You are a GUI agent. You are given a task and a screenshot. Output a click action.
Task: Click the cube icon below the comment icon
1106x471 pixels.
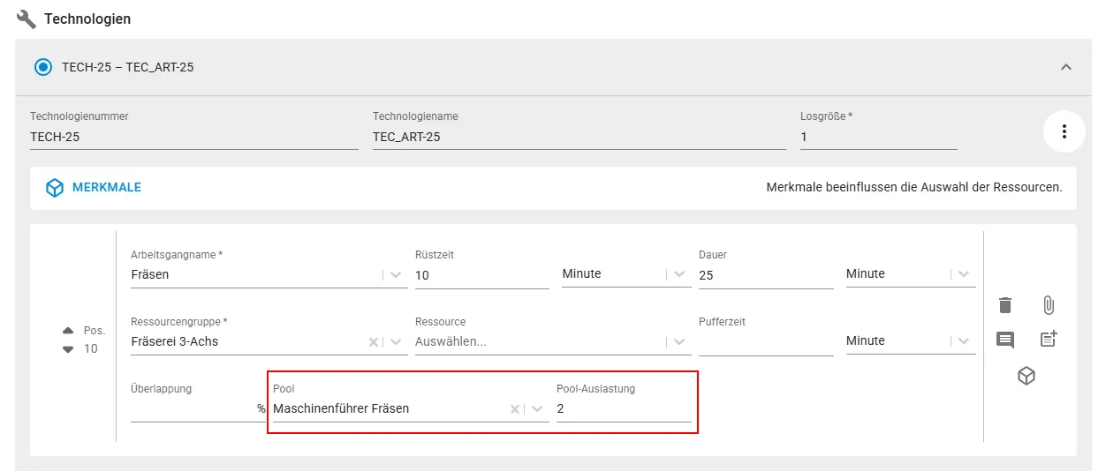pos(1026,376)
